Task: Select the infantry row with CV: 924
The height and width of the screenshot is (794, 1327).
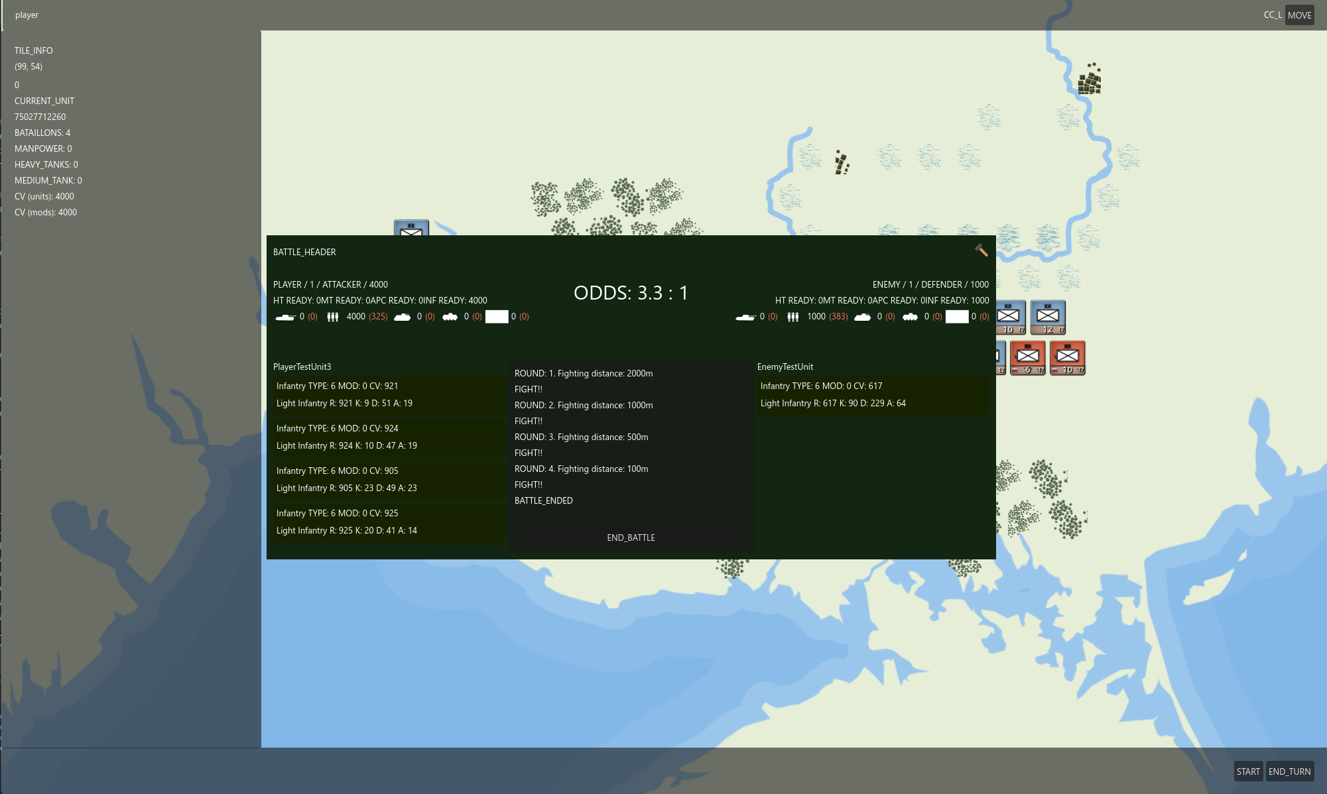Action: coord(389,437)
